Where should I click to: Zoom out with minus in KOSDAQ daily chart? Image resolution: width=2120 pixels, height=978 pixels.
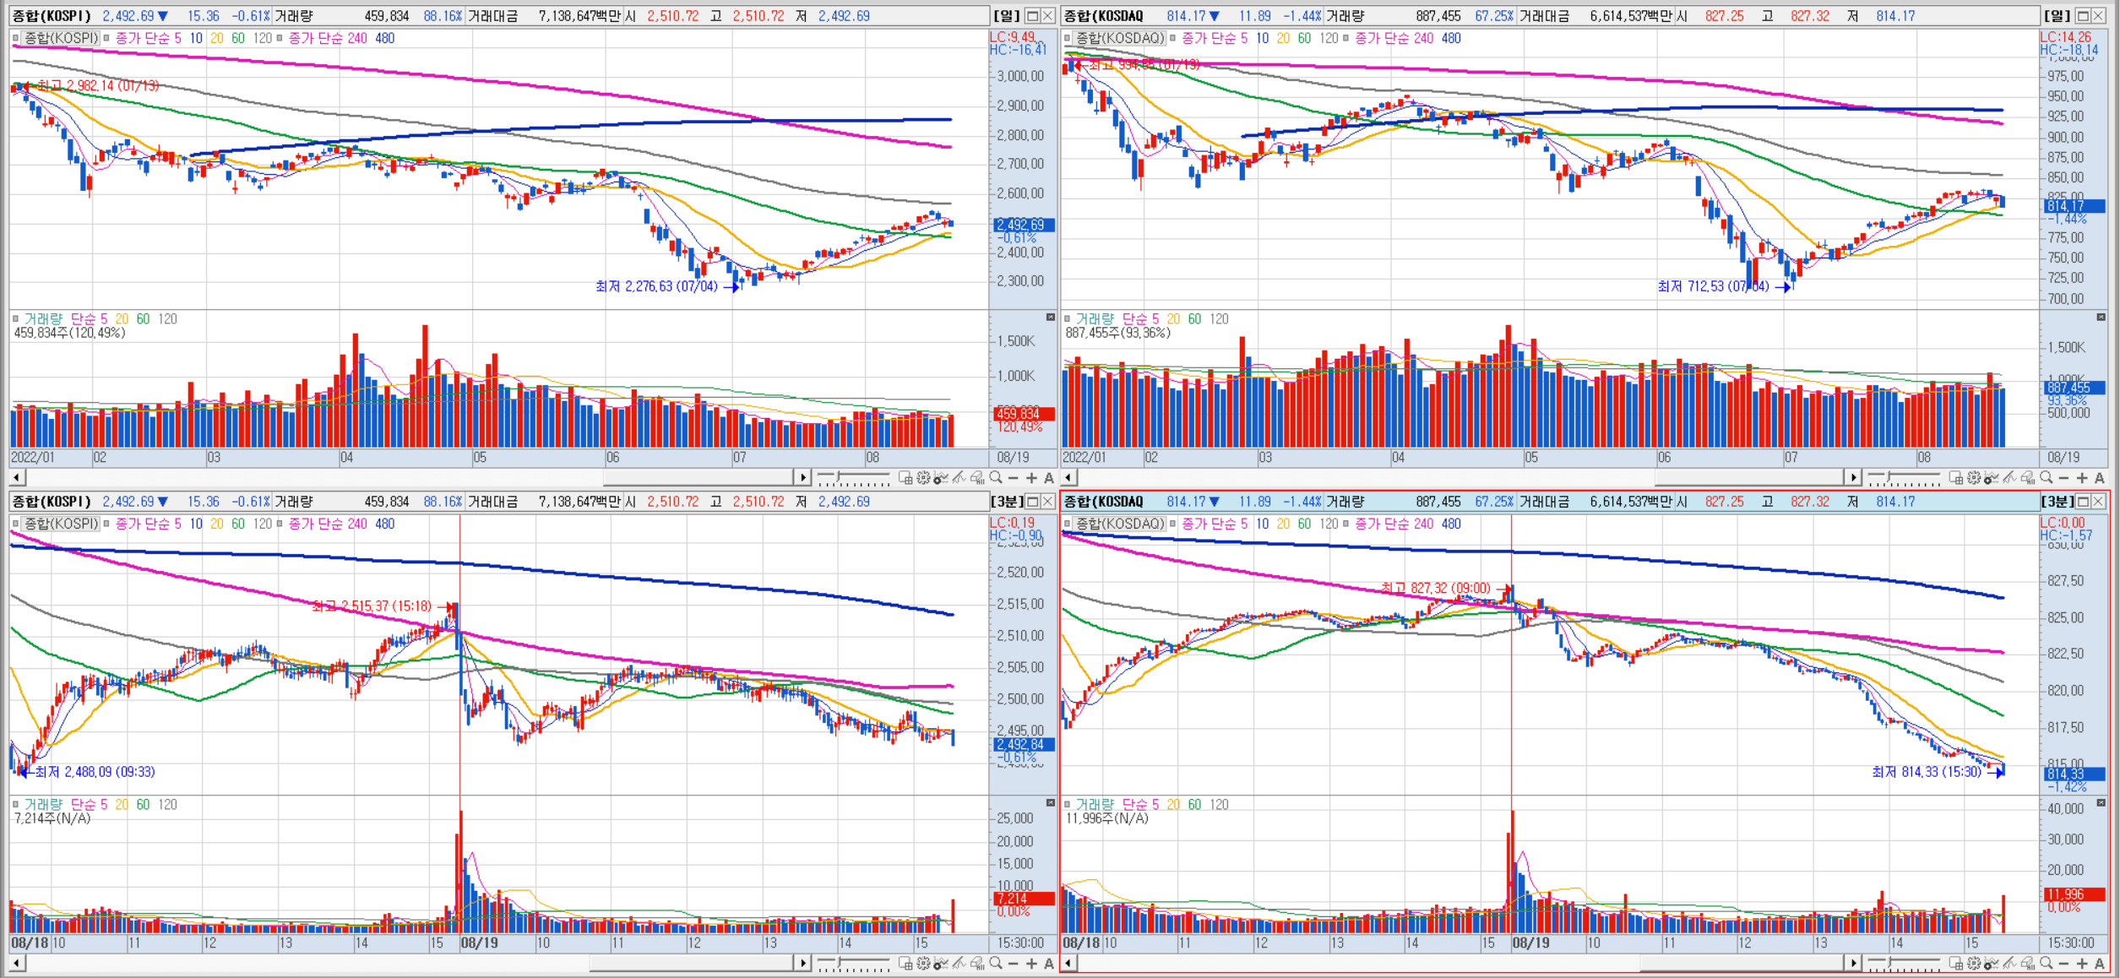coord(2063,478)
